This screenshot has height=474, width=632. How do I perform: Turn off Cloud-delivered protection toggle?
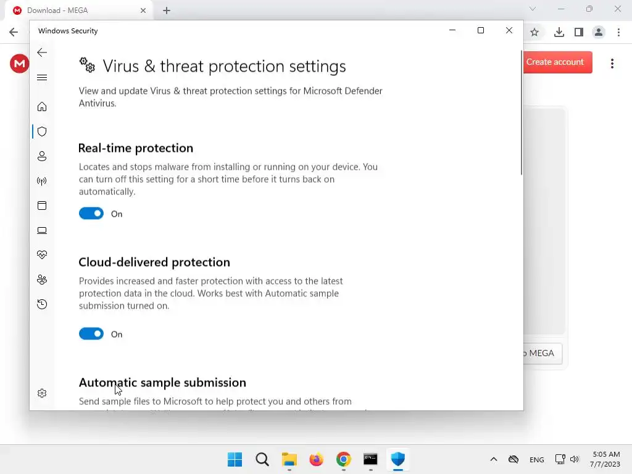click(91, 334)
